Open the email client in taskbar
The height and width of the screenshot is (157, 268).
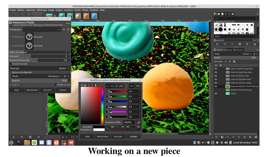pos(42,142)
